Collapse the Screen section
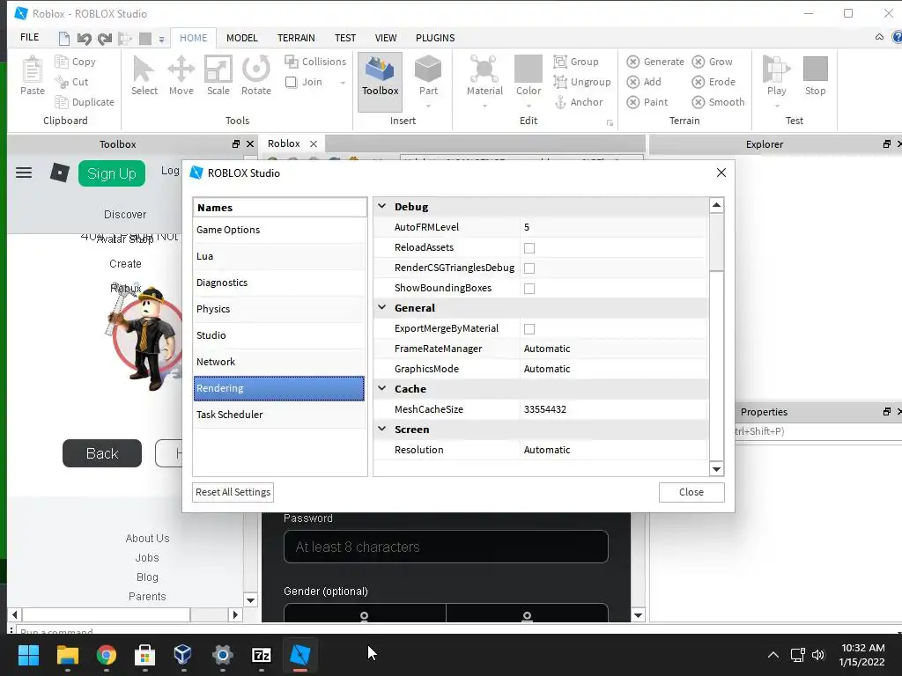Viewport: 902px width, 676px height. [x=382, y=429]
